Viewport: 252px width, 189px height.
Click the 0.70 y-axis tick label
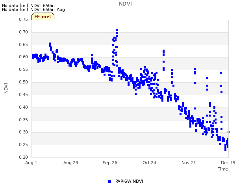24,32
